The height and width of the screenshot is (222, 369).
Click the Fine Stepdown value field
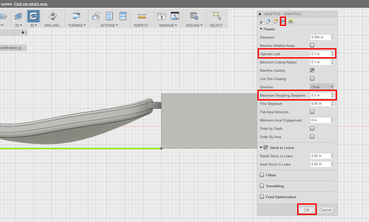tap(320, 104)
